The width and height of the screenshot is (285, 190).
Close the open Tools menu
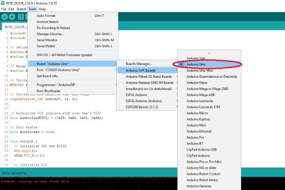tap(32, 9)
